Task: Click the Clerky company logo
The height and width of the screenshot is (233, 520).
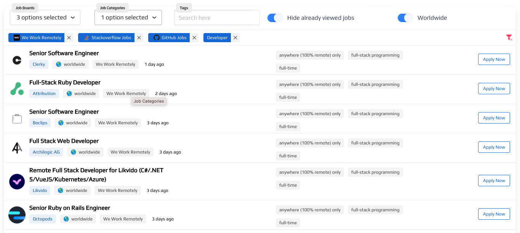Action: coord(17,60)
